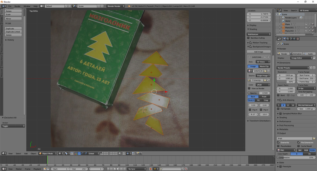317x171 pixels.
Task: Enable Flip V checkbox
Action: click(x=261, y=110)
